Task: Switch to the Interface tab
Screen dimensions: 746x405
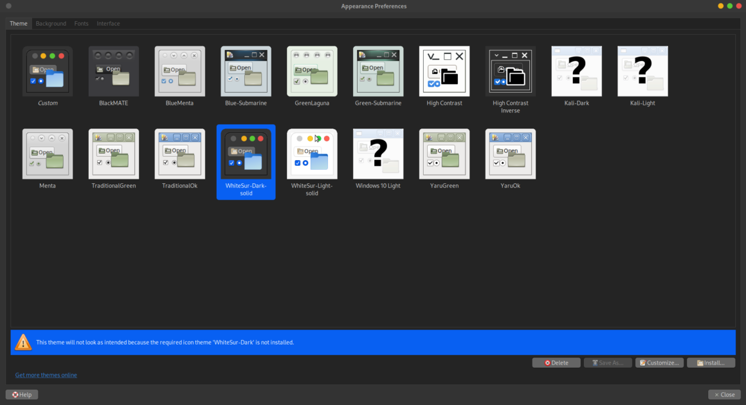Action: pyautogui.click(x=108, y=23)
